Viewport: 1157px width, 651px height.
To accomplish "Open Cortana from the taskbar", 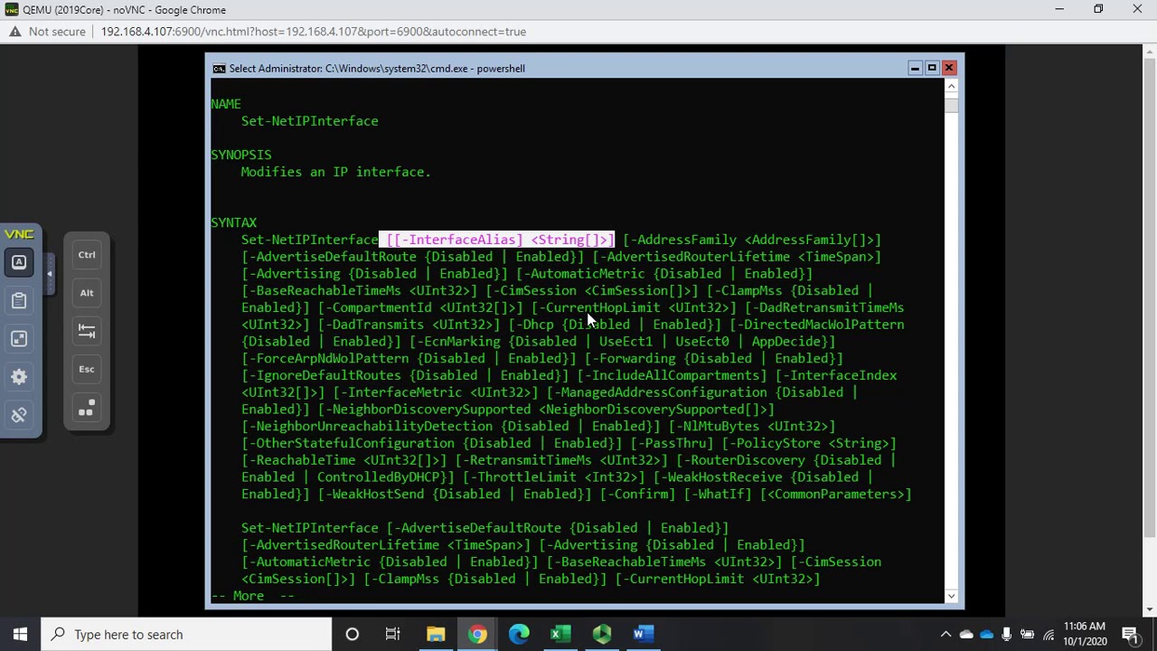I will (353, 635).
